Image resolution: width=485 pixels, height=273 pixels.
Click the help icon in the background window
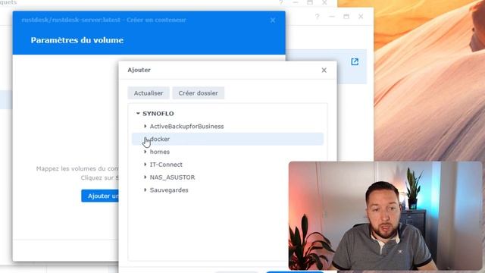[x=317, y=17]
